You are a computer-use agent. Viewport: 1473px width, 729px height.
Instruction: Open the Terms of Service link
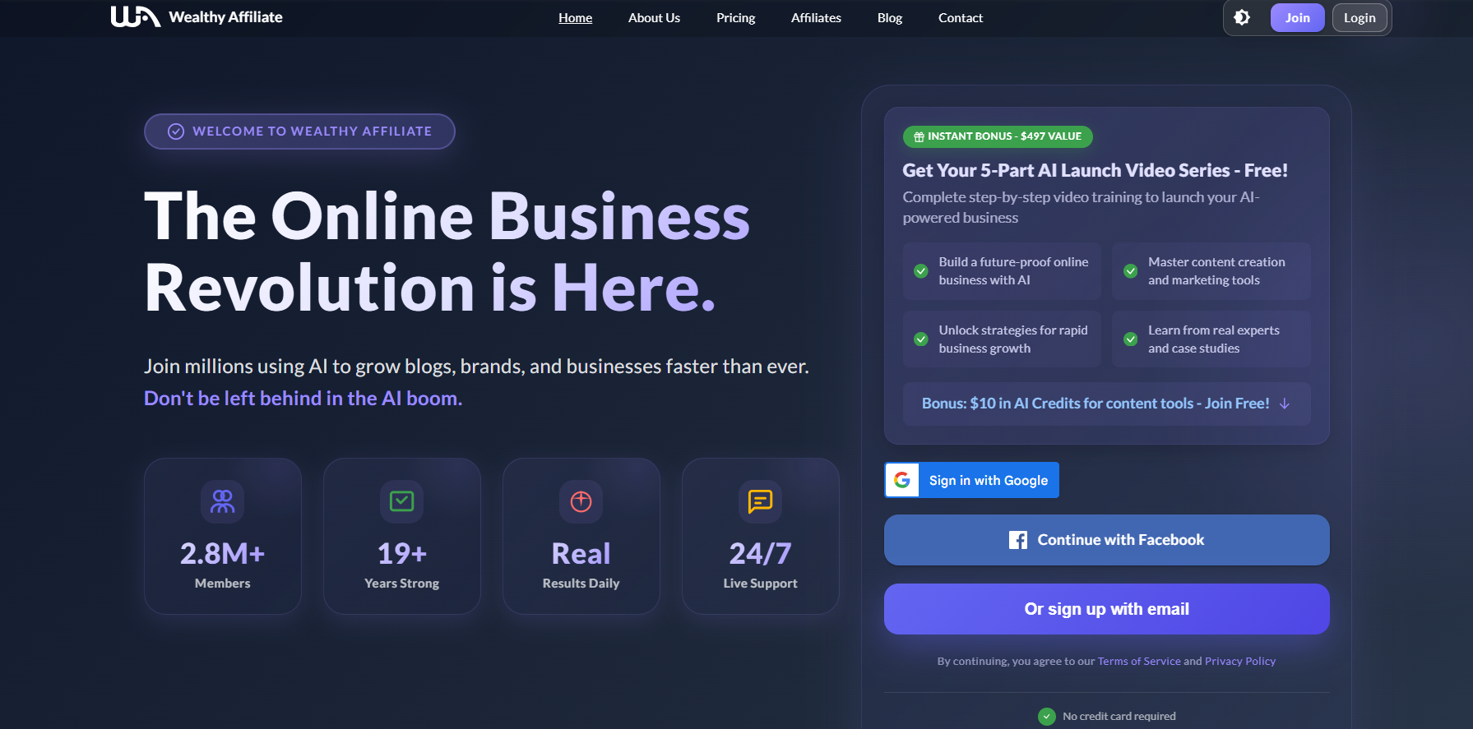pos(1139,661)
